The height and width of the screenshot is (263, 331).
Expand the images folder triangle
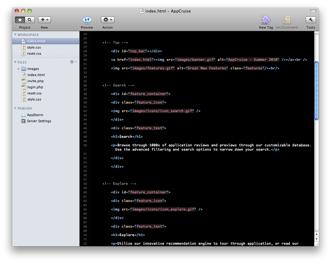pyautogui.click(x=19, y=69)
